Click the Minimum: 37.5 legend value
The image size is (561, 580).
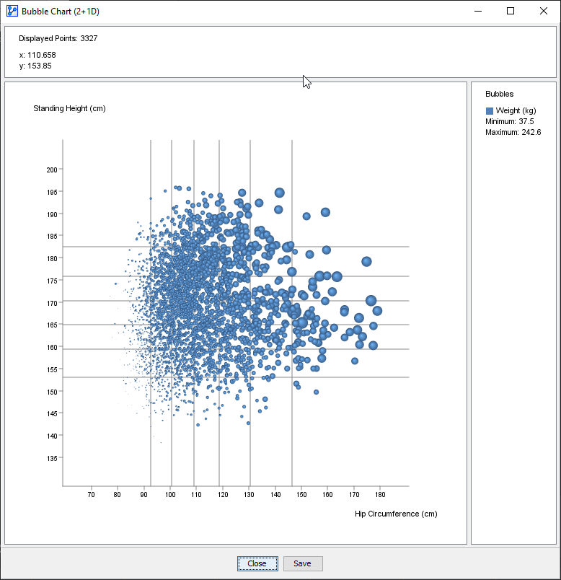coord(510,122)
